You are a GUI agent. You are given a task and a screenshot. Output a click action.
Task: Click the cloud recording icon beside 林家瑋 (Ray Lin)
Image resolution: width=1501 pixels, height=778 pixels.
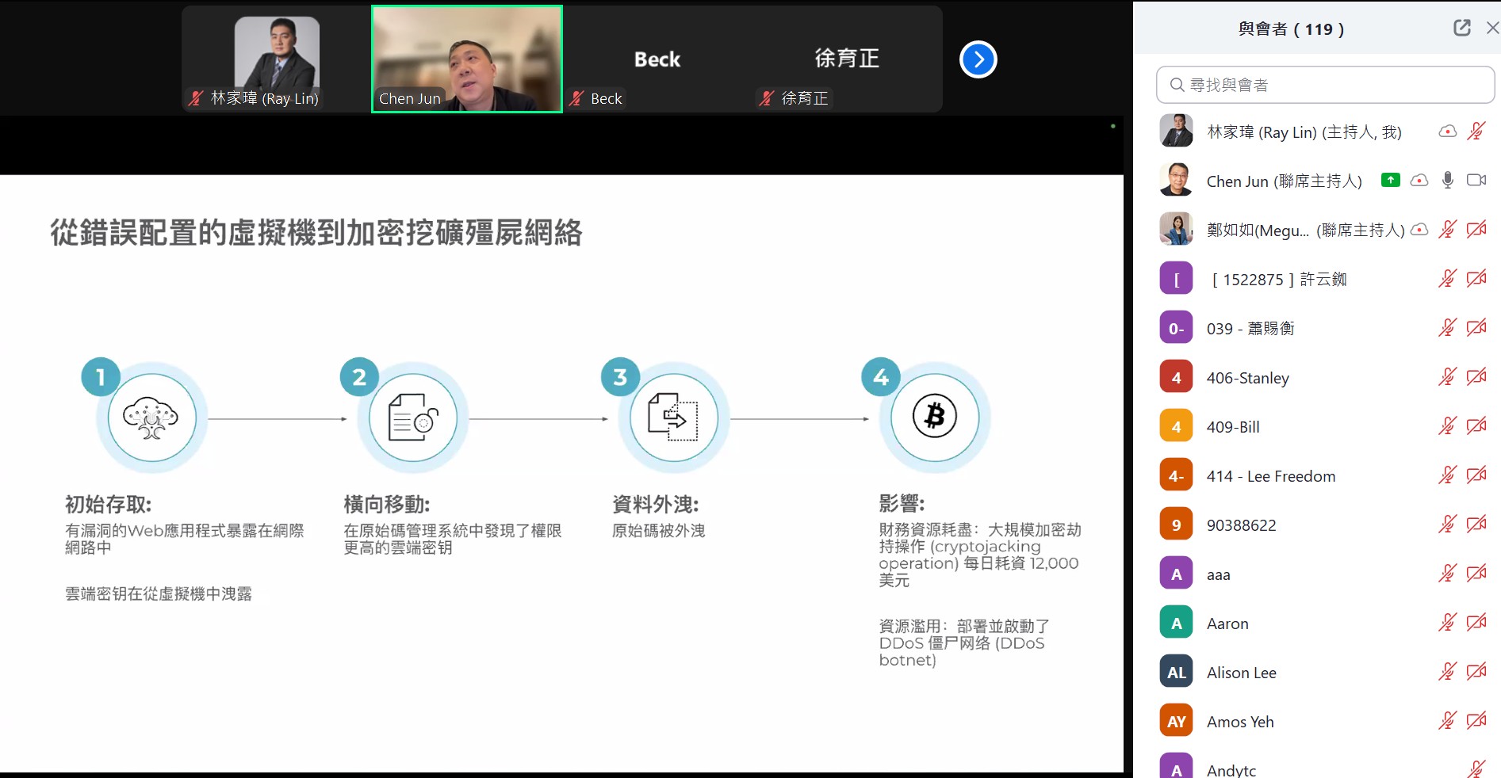(x=1447, y=132)
